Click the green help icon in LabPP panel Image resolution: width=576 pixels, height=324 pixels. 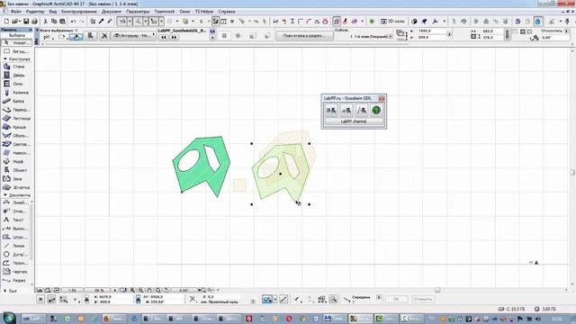click(376, 110)
